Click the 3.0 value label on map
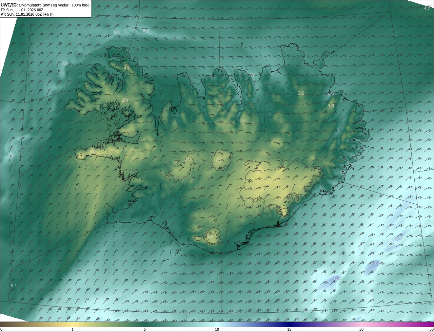The width and height of the screenshot is (434, 332). (x=331, y=106)
